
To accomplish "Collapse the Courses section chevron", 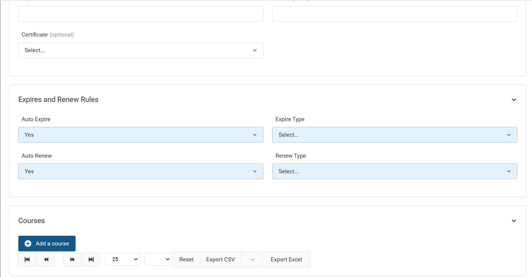I will [514, 221].
